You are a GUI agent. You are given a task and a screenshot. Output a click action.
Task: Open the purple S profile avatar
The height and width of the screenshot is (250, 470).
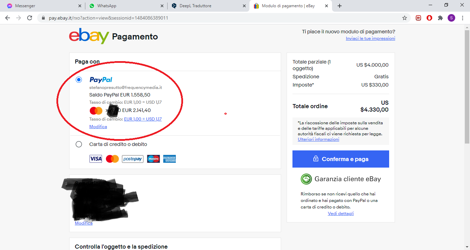point(451,18)
